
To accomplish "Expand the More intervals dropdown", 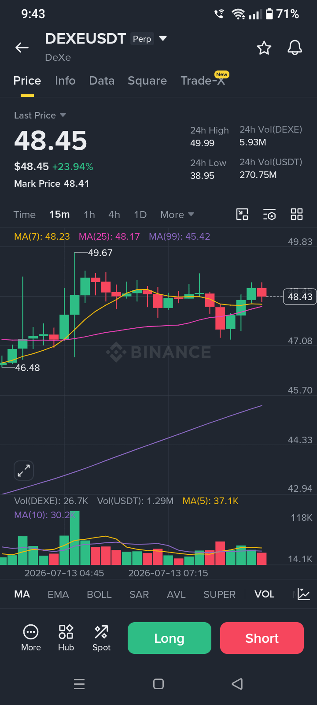I will point(177,215).
